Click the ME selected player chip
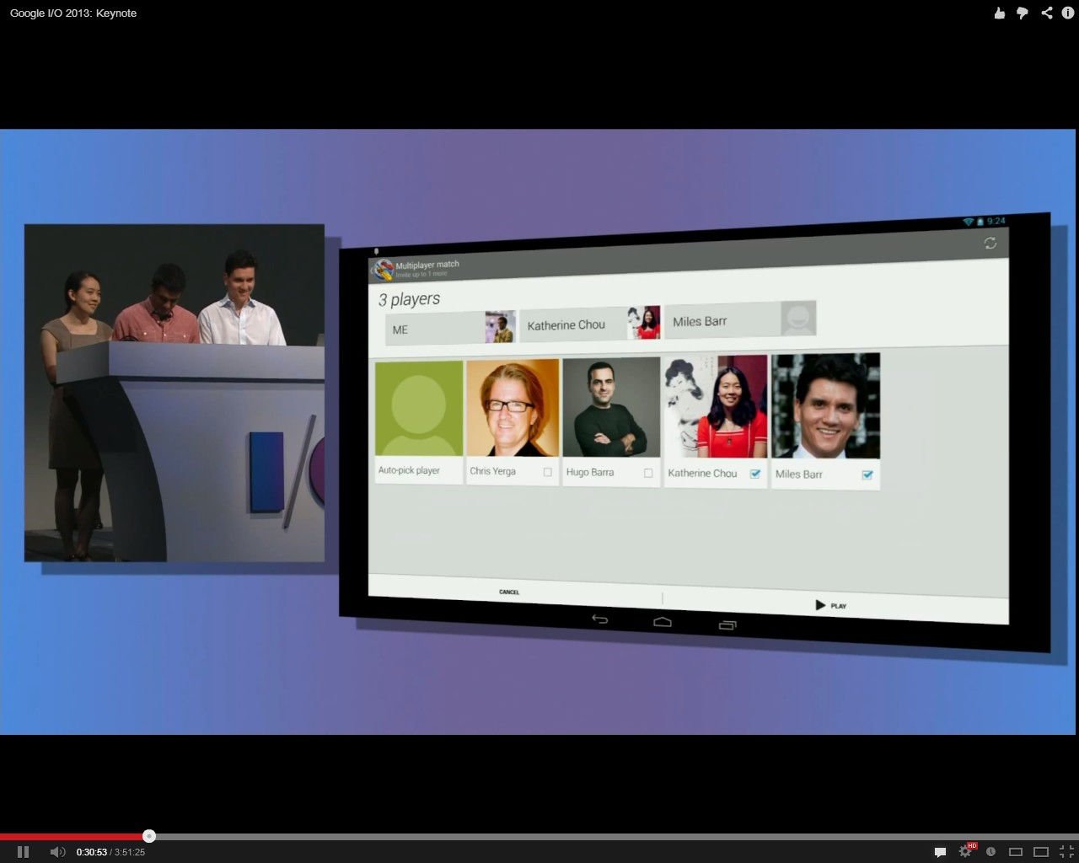The height and width of the screenshot is (863, 1079). point(450,328)
